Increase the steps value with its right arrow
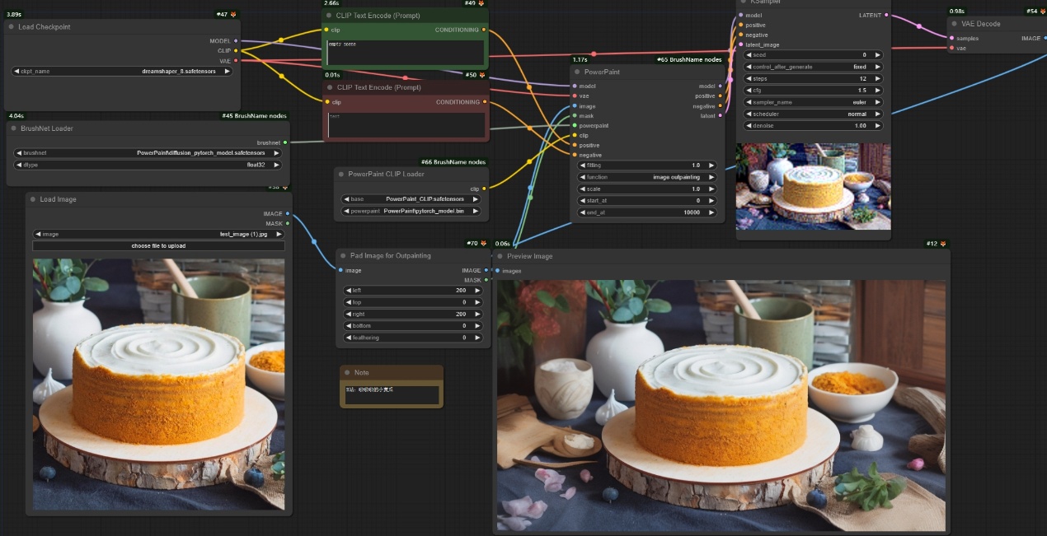The image size is (1047, 536). point(877,79)
